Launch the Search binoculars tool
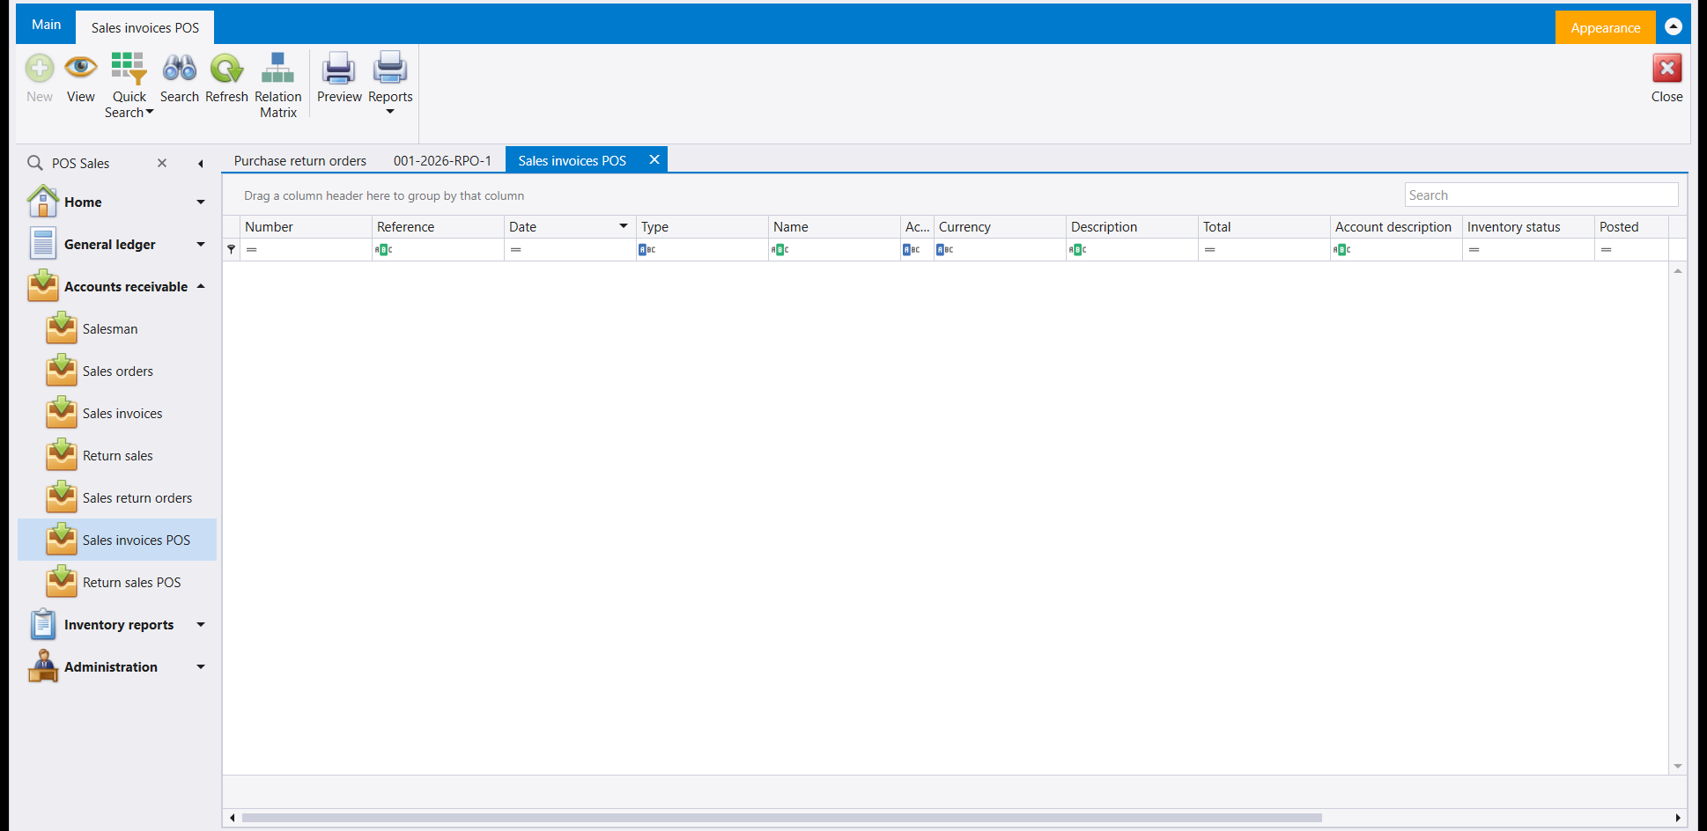 180,69
